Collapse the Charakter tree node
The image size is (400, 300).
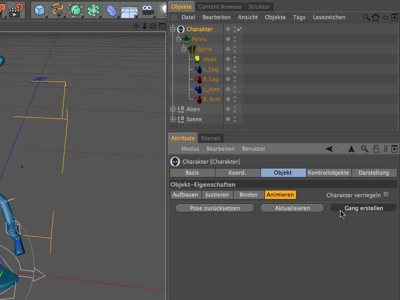(x=173, y=29)
